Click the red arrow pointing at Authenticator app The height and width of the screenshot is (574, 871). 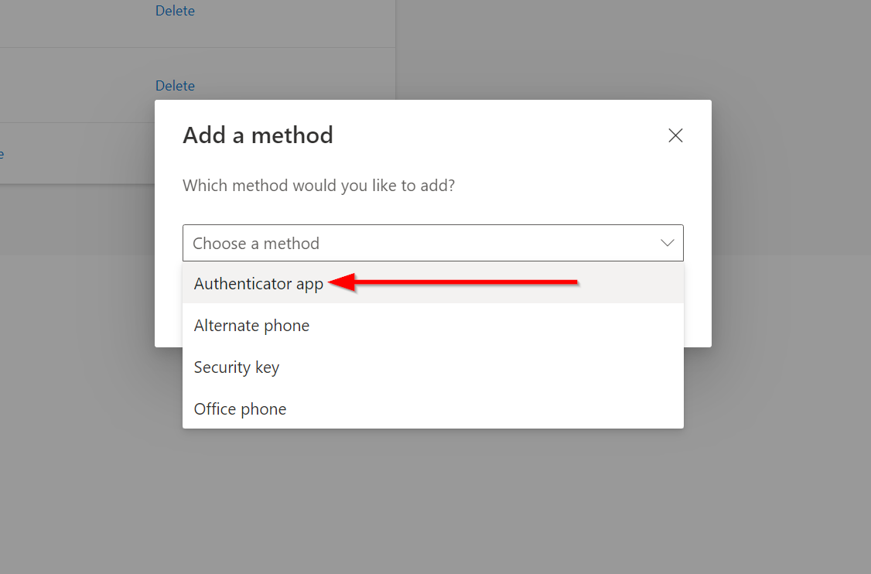(x=453, y=282)
